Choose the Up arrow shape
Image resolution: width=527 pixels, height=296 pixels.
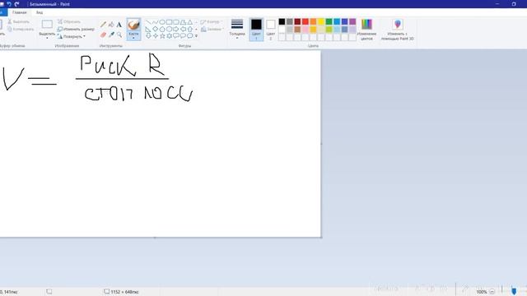click(190, 30)
